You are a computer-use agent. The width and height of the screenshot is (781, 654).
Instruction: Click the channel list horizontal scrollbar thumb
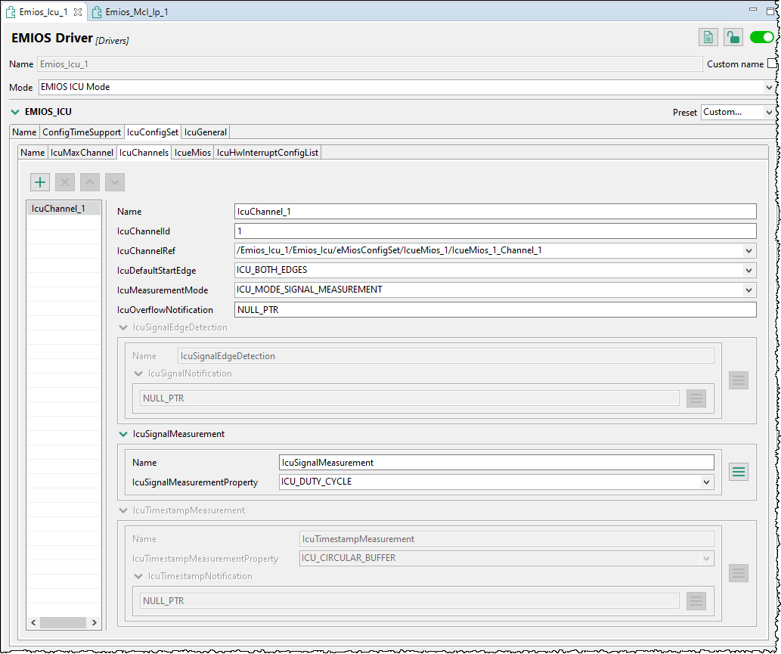pyautogui.click(x=63, y=622)
